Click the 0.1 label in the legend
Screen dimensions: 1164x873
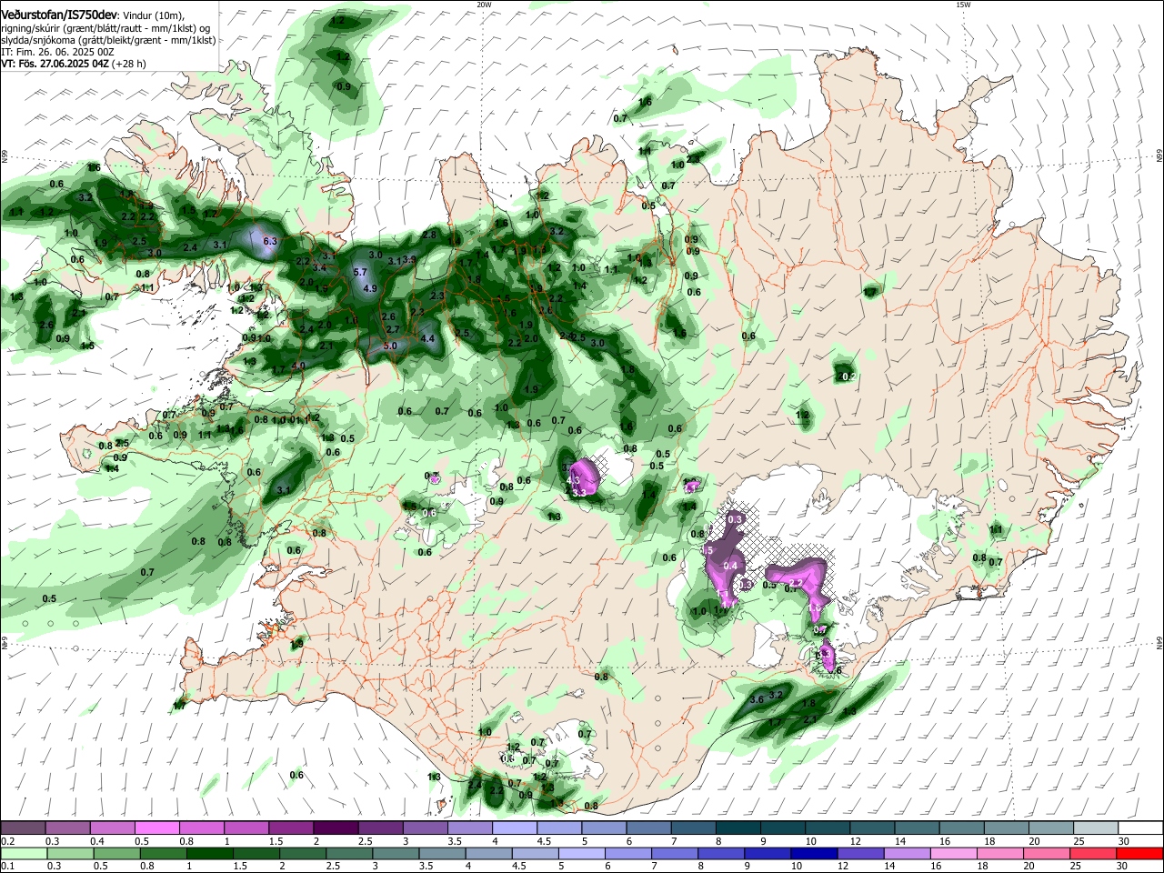pyautogui.click(x=6, y=867)
